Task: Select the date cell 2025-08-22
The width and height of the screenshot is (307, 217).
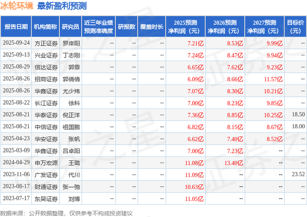Action: (x=16, y=103)
